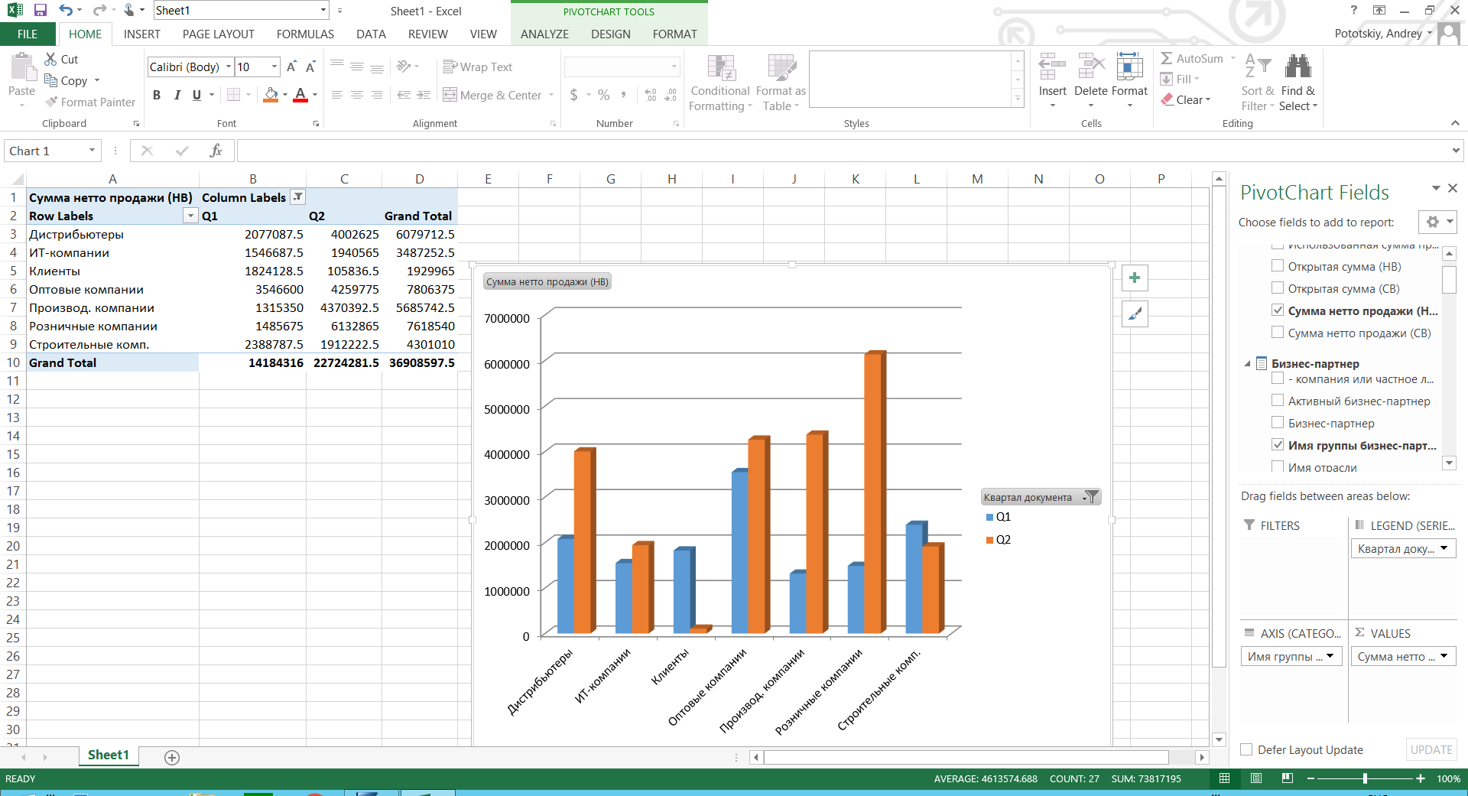Increase font size with larger A
Viewport: 1468px width, 796px height.
(291, 67)
